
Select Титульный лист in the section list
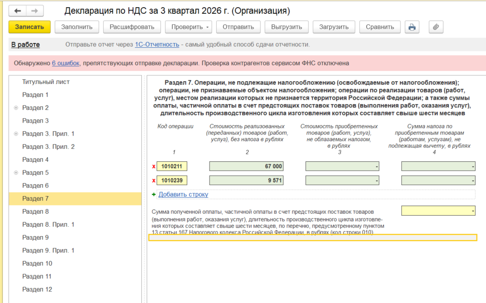[x=46, y=82]
